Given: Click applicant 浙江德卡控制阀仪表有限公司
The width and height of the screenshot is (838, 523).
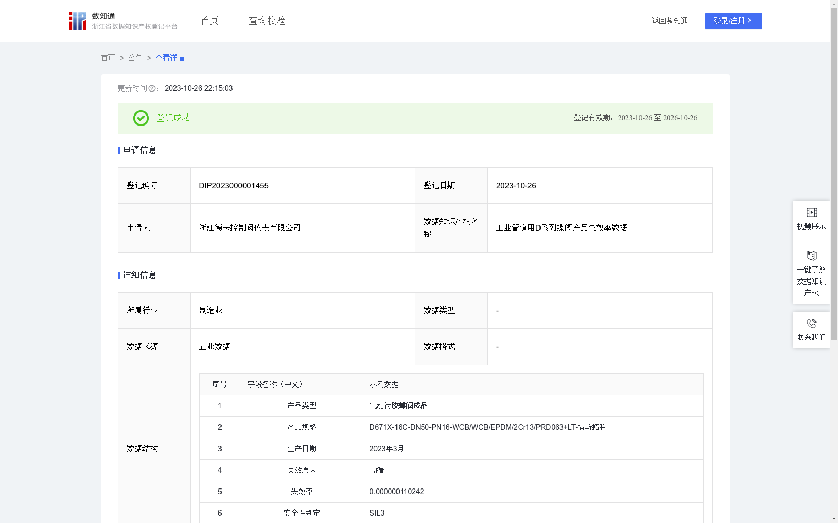Looking at the screenshot, I should (250, 228).
